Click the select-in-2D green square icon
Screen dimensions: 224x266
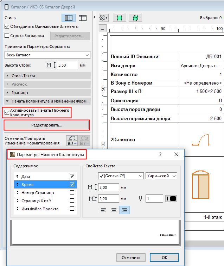120,18
